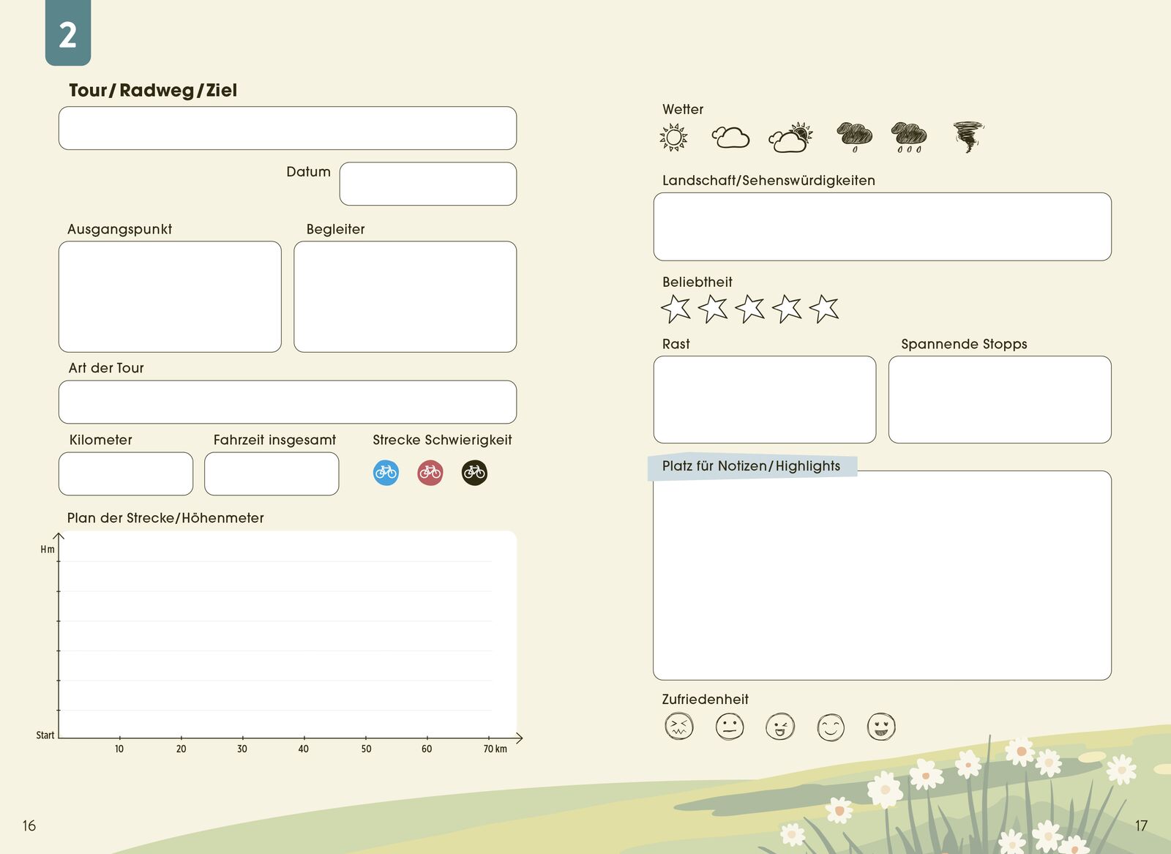
Task: Mark the fifth Beliebtheit star
Action: 824,309
